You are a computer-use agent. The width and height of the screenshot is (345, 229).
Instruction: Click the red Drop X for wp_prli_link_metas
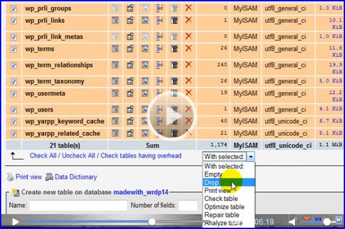click(x=188, y=36)
